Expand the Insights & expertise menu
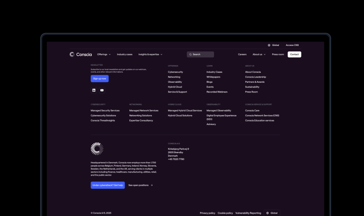The image size is (364, 216). point(150,54)
